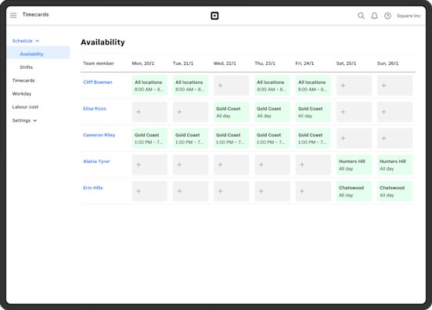Add Cliff Bowman availability for Wed 22/1
This screenshot has width=432, height=310.
point(232,85)
